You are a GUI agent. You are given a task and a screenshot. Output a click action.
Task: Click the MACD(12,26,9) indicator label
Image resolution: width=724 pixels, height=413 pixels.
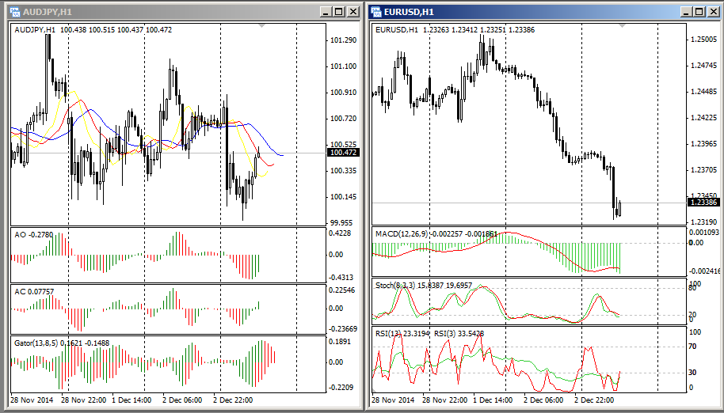coord(436,234)
